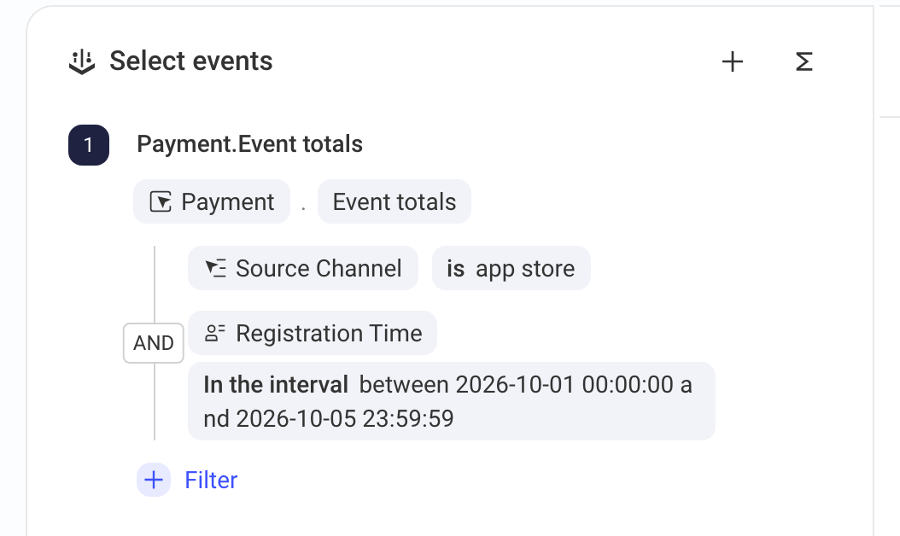Click the step number 1 badge
The image size is (900, 536).
89,144
